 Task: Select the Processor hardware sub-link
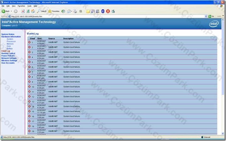pyautogui.click(x=11, y=41)
